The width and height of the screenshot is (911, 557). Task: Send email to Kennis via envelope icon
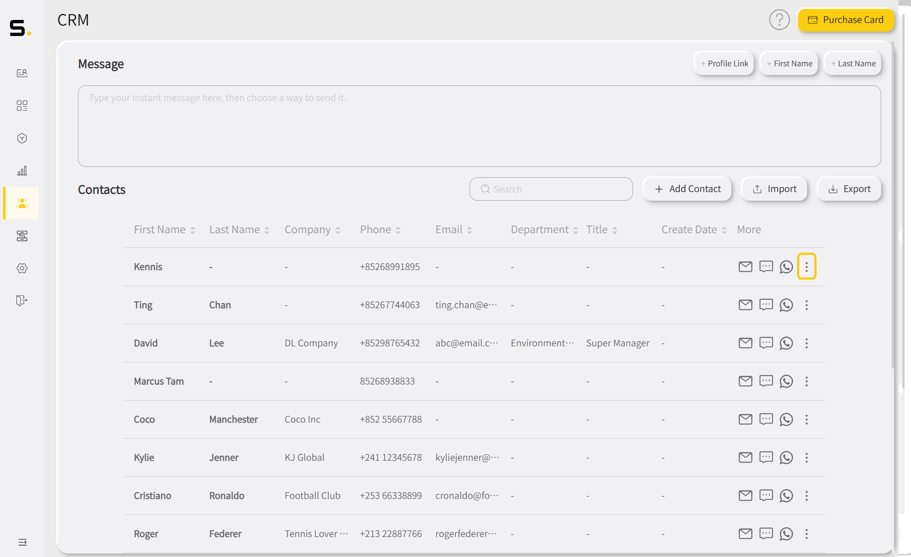745,267
